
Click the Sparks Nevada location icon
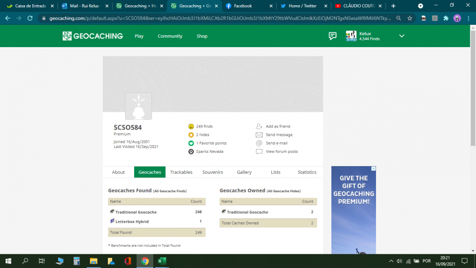pyautogui.click(x=191, y=151)
